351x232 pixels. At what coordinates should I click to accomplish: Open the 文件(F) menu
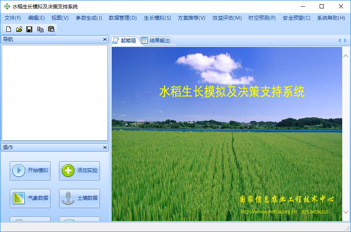13,18
